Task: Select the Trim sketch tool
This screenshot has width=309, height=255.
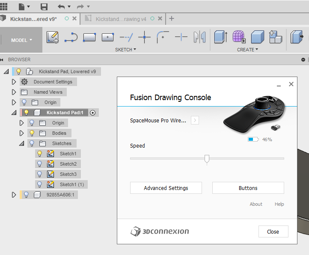Action: click(126, 37)
